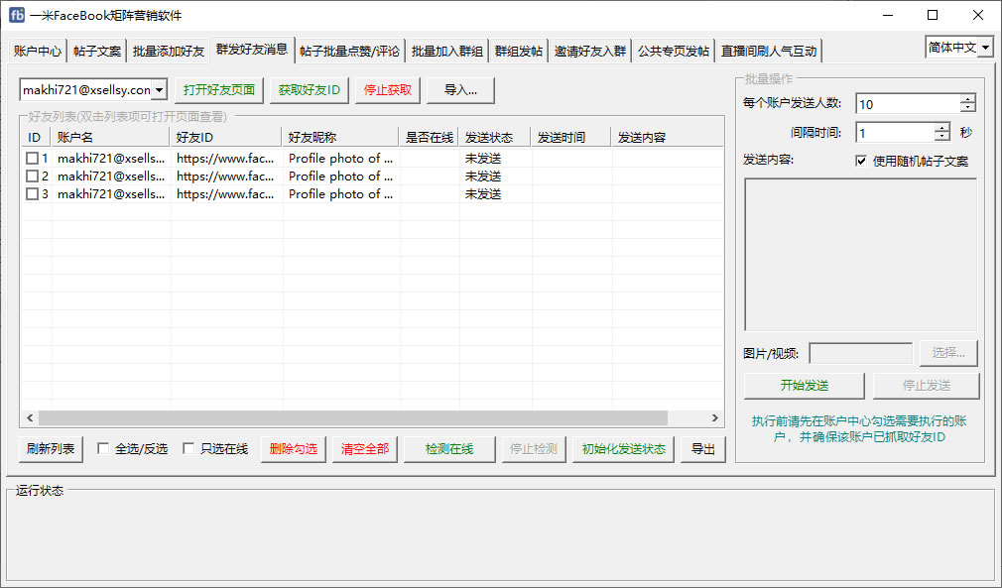Click the 每个账户发送人数 input field
1002x588 pixels.
(x=908, y=104)
